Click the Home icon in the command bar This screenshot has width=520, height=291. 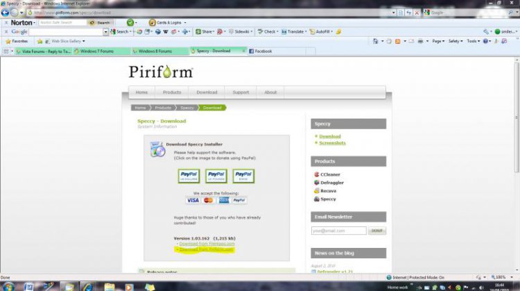click(375, 41)
